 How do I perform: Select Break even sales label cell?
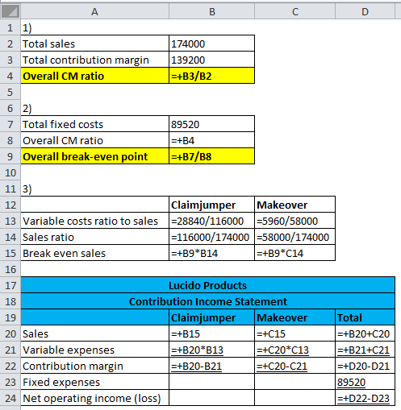tap(95, 253)
